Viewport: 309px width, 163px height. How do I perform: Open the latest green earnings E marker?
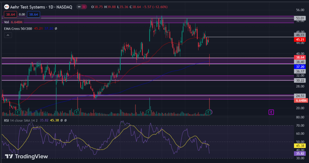point(208,112)
